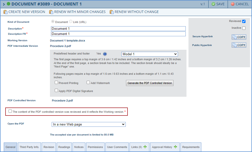Click the Renew Without Change icon
Image resolution: width=252 pixels, height=152 pixels.
[x=112, y=12]
